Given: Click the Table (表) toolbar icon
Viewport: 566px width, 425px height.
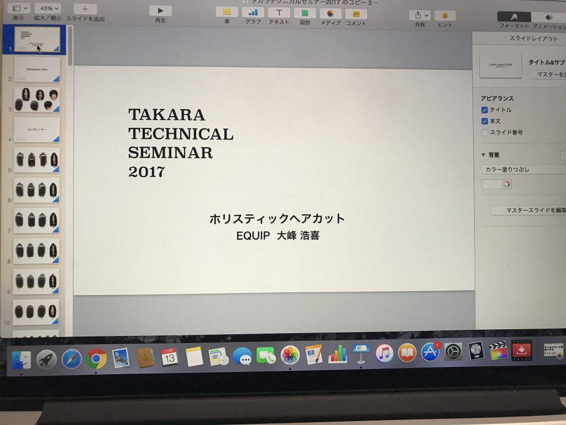Looking at the screenshot, I should point(227,12).
